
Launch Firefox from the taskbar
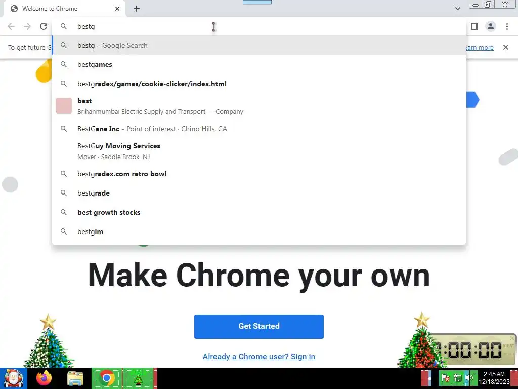tap(44, 378)
